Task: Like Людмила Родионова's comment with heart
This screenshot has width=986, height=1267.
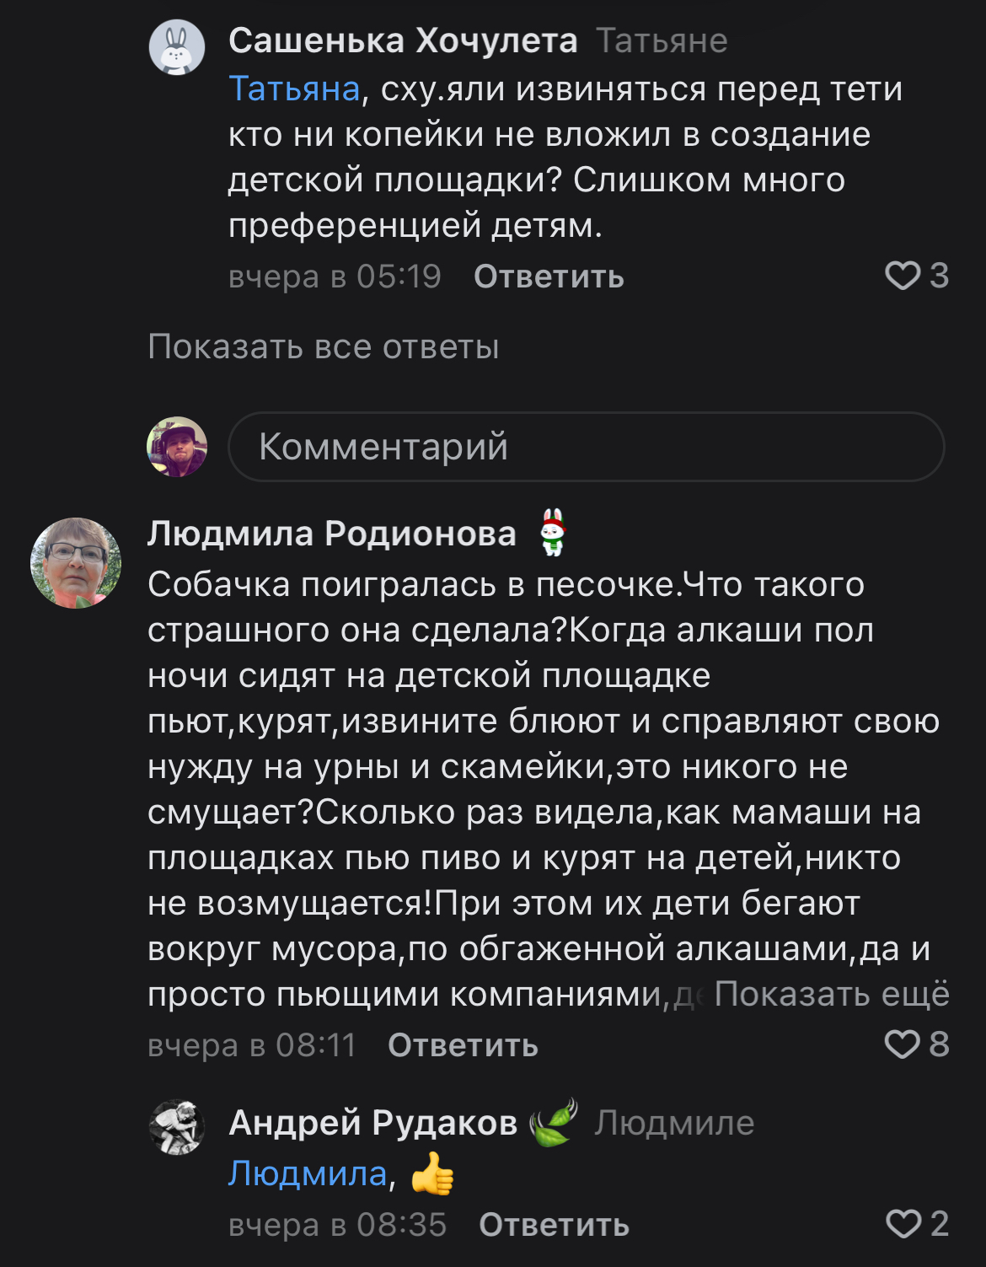Action: point(903,1044)
